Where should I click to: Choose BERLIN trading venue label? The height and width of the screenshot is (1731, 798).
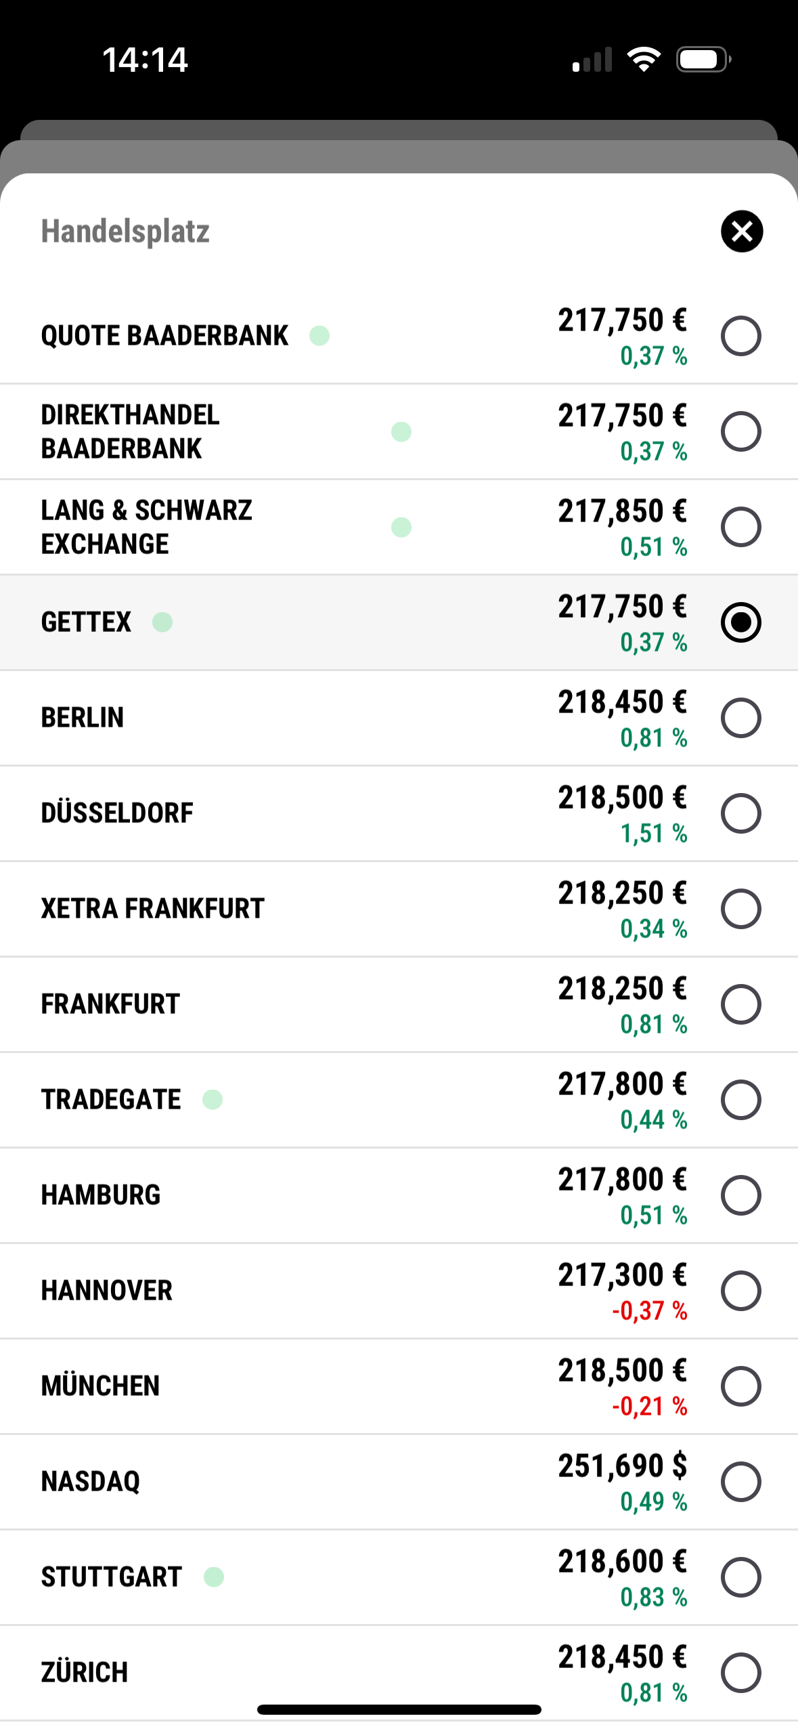[83, 717]
